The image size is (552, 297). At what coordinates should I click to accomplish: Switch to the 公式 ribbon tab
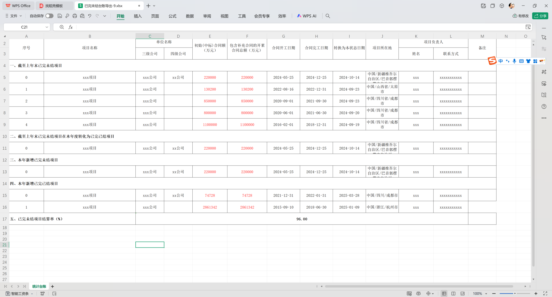pyautogui.click(x=172, y=16)
